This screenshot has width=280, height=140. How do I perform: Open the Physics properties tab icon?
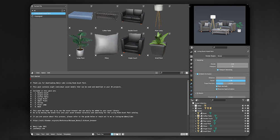(191, 91)
